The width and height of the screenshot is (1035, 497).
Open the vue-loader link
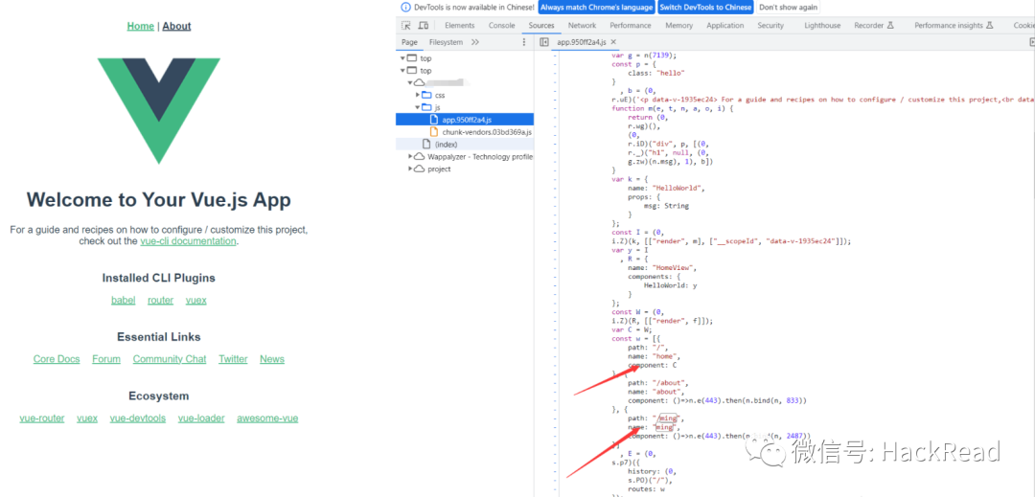coord(201,418)
